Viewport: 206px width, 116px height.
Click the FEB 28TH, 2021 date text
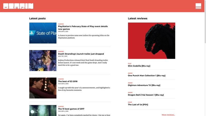point(63,31)
